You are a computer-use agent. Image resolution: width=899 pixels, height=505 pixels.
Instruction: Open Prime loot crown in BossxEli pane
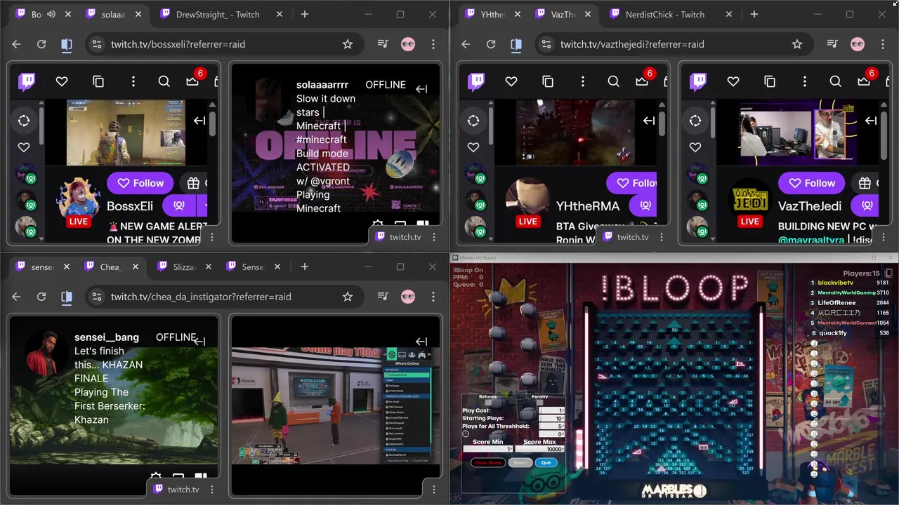192,81
